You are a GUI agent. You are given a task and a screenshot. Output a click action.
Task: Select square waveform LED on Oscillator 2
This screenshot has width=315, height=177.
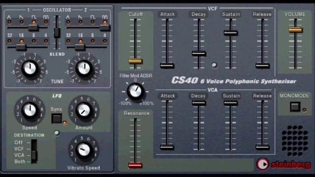coord(93,22)
